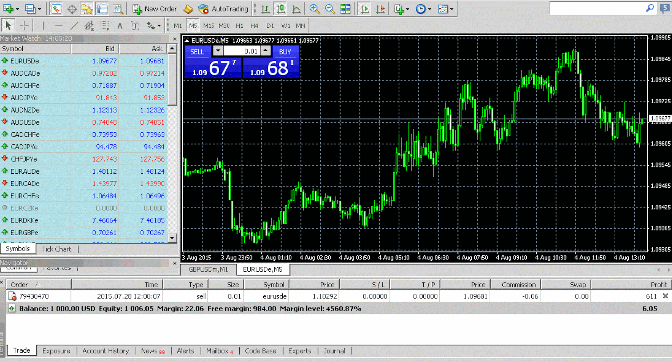
Task: Switch to line chart type
Action: pyautogui.click(x=296, y=8)
